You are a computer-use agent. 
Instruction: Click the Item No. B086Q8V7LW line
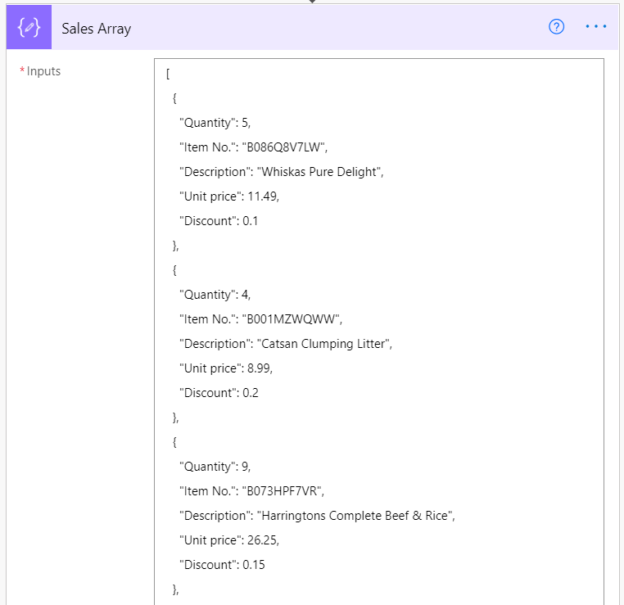click(x=253, y=147)
